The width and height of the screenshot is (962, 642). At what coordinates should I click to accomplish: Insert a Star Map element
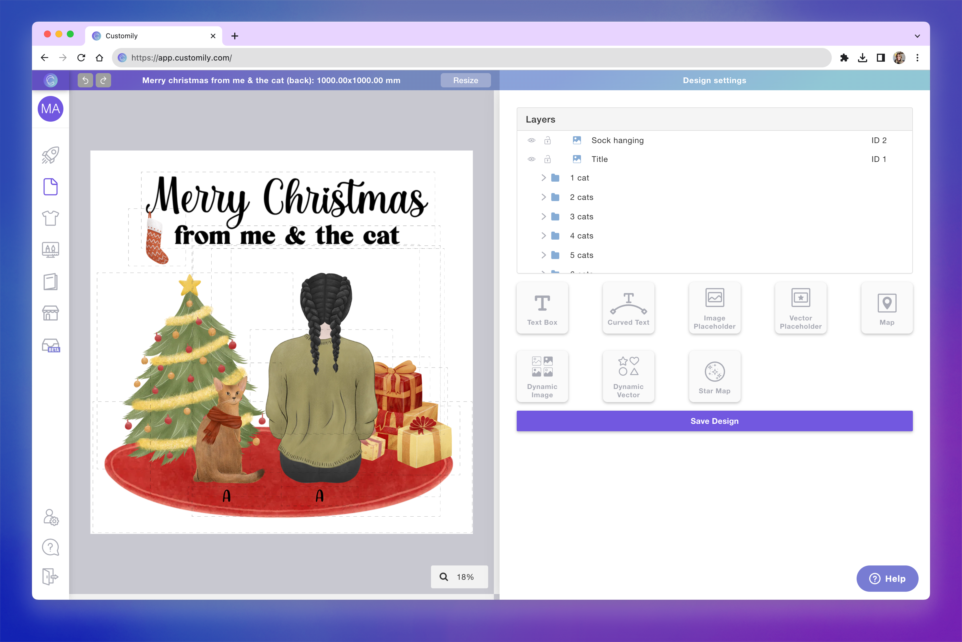point(714,376)
